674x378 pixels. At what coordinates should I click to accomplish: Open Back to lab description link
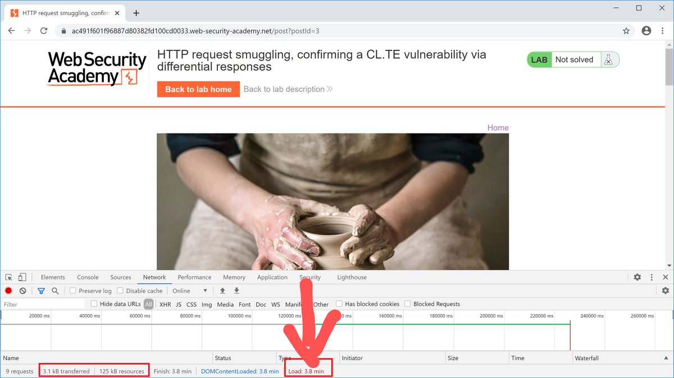288,89
